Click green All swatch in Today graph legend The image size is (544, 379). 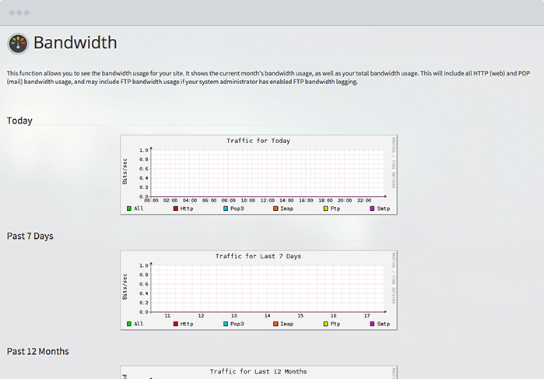coord(129,209)
